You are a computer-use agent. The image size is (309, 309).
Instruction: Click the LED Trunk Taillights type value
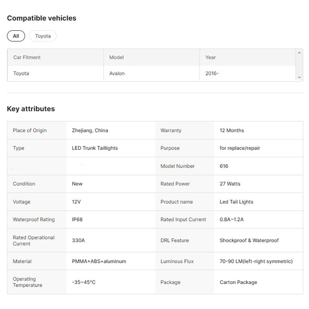[95, 148]
